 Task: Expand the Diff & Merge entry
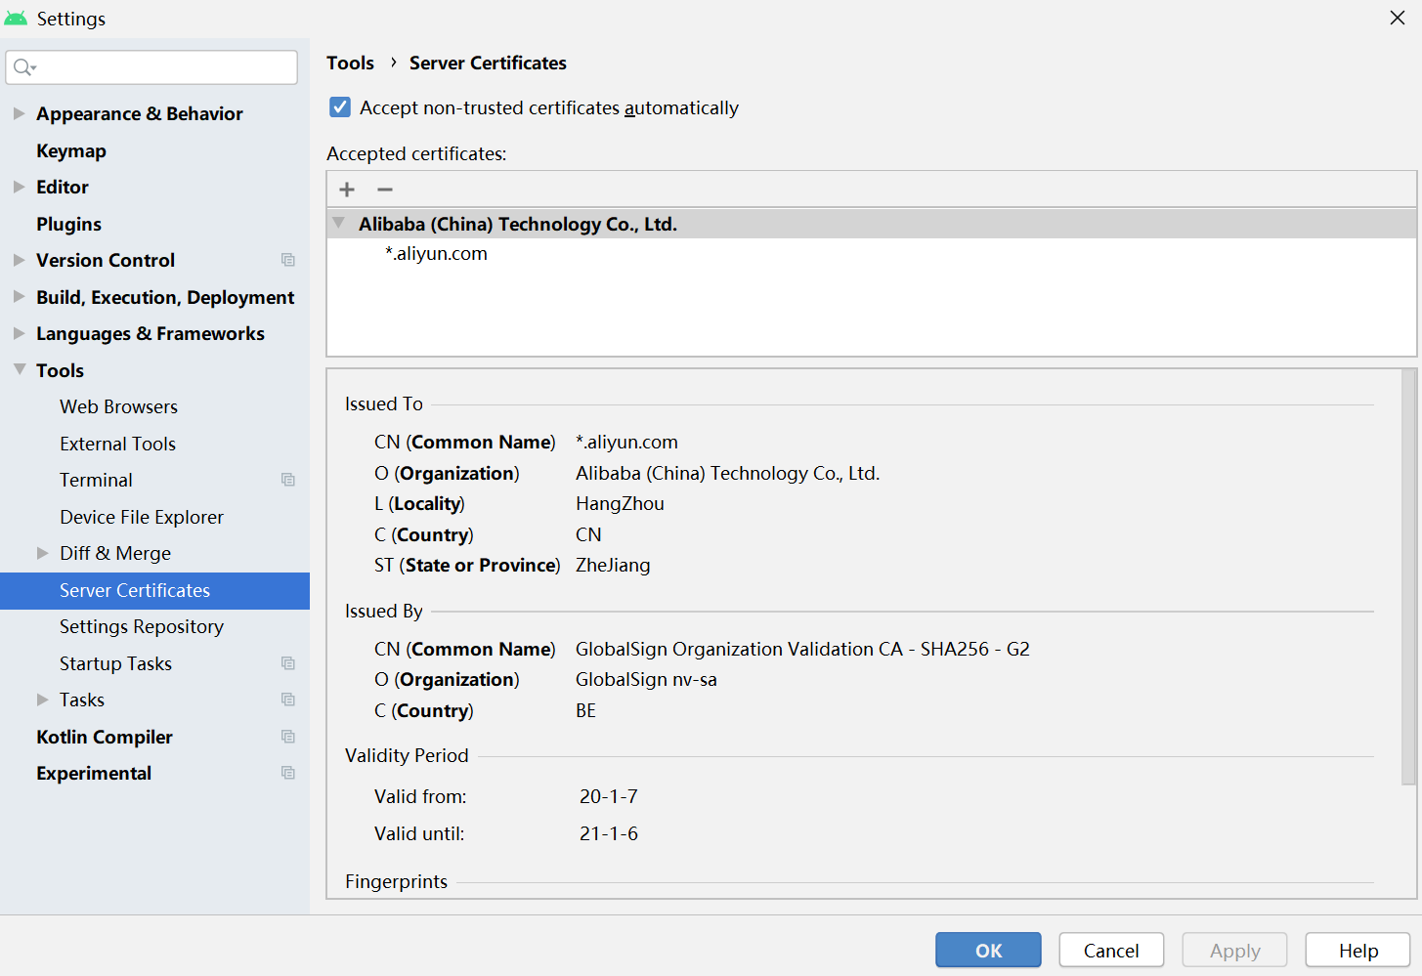click(x=43, y=552)
